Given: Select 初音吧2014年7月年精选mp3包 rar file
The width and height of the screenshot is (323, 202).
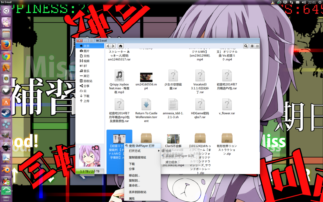Looking at the screenshot, I should [x=119, y=104].
